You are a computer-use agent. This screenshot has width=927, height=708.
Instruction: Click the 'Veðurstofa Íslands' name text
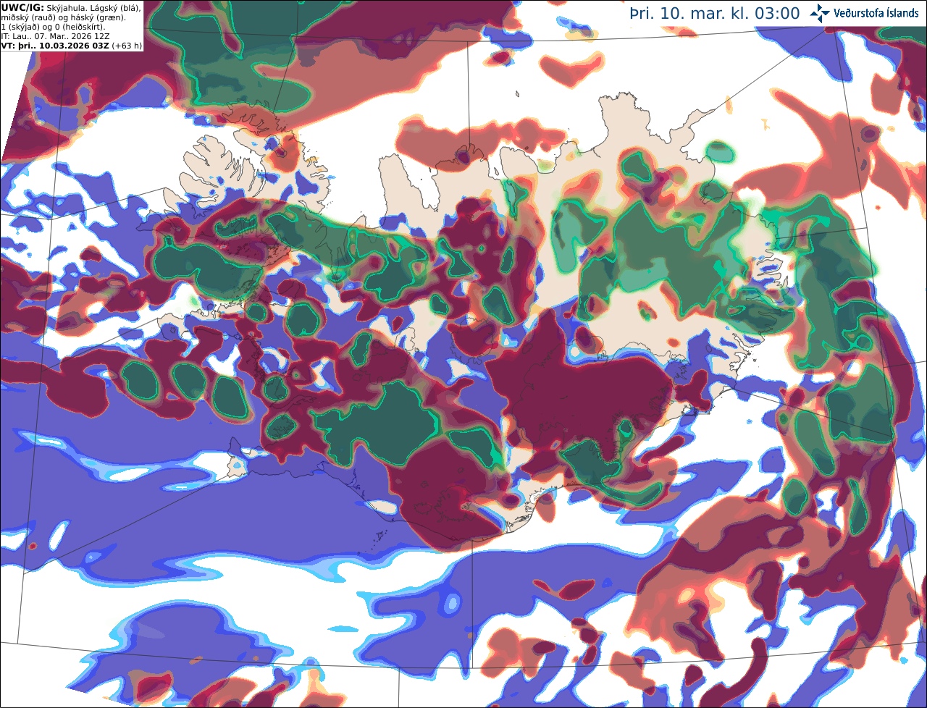pos(876,13)
